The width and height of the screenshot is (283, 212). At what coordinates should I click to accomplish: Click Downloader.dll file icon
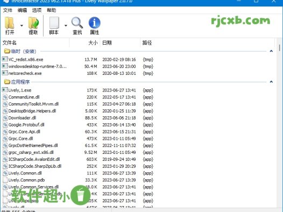pos(5,118)
